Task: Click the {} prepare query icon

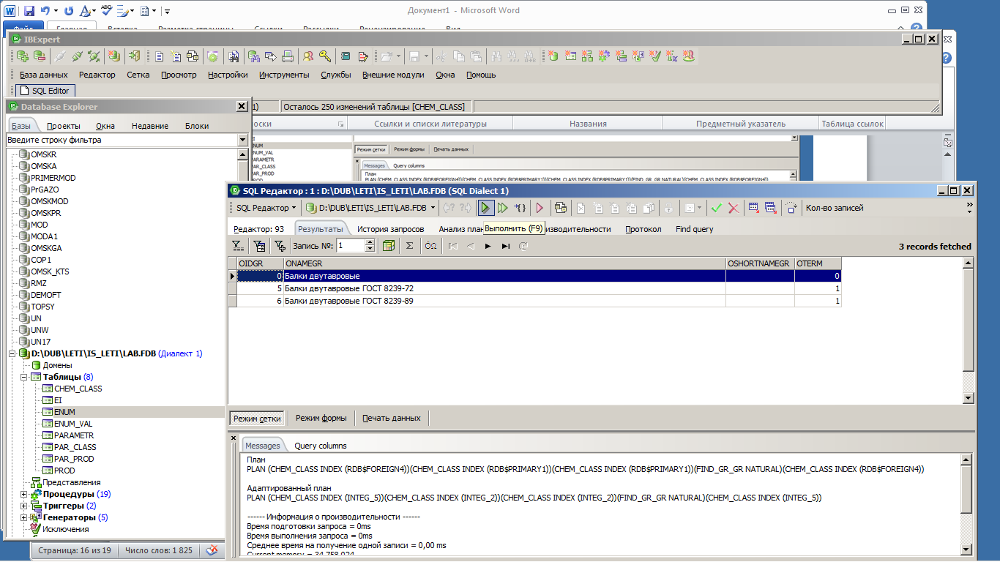Action: [x=520, y=208]
